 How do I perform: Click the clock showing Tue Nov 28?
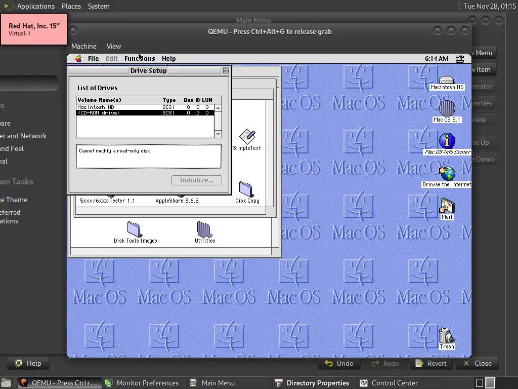pyautogui.click(x=490, y=6)
